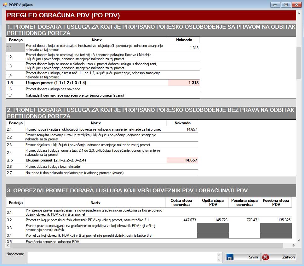Screen dimensions: 304x266
Task: Click value 776.471 in row 3.2
Action: 253,220
